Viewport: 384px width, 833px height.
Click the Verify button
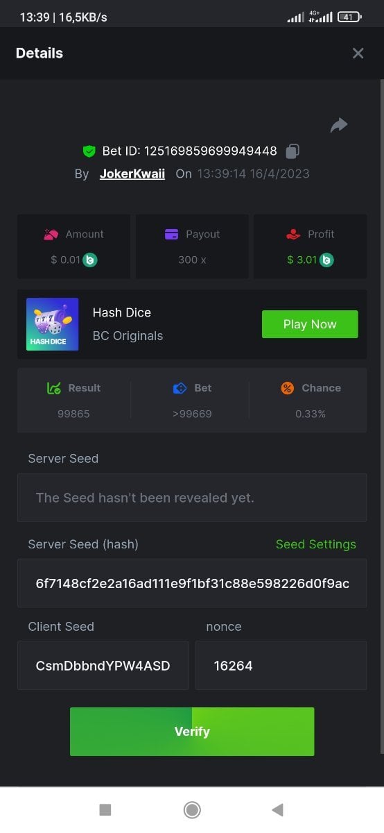(192, 732)
